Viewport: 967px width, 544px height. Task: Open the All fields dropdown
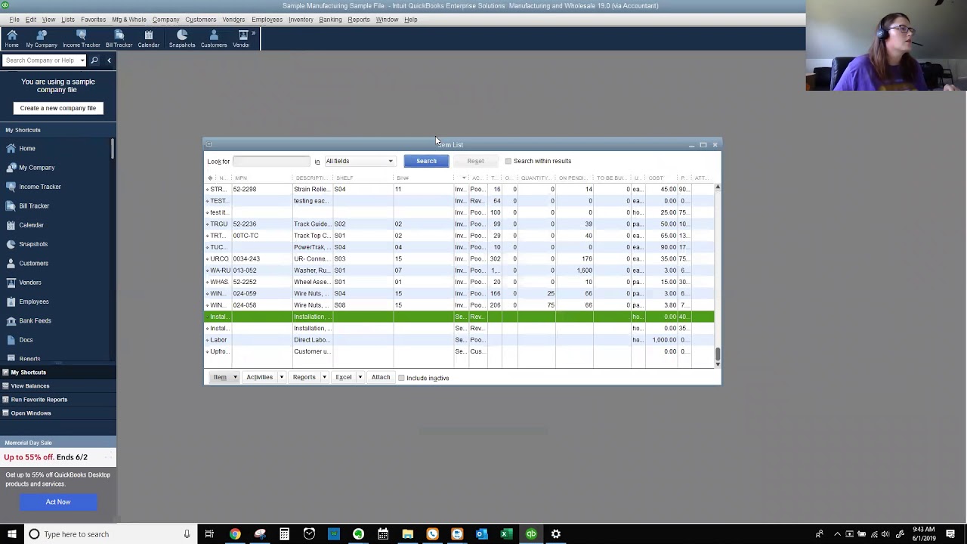[x=360, y=161]
